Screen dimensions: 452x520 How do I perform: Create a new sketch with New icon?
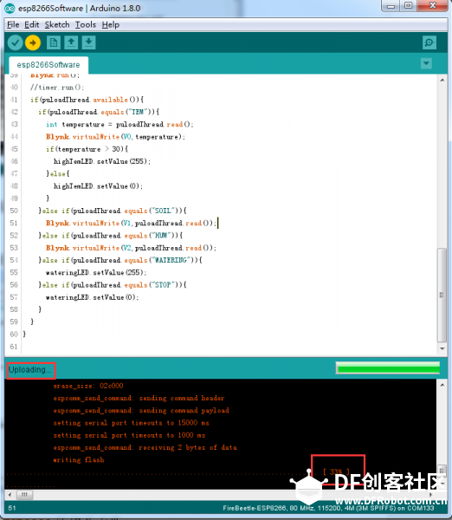pyautogui.click(x=54, y=42)
